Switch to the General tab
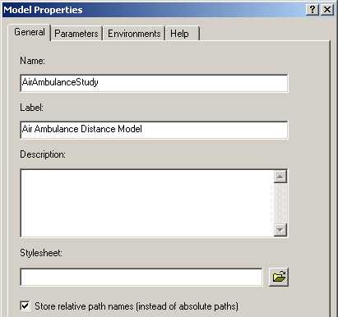Viewport: 338px width, 317px height. point(30,32)
